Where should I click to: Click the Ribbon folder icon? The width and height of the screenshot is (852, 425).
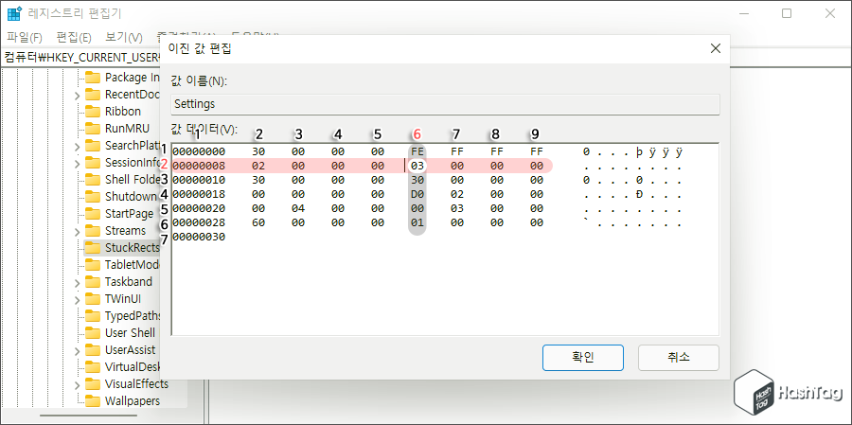(93, 112)
